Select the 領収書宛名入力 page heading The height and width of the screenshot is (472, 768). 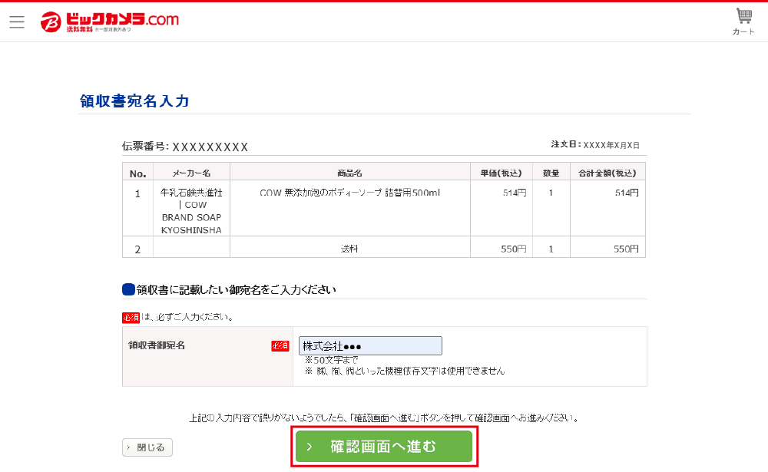(x=134, y=101)
